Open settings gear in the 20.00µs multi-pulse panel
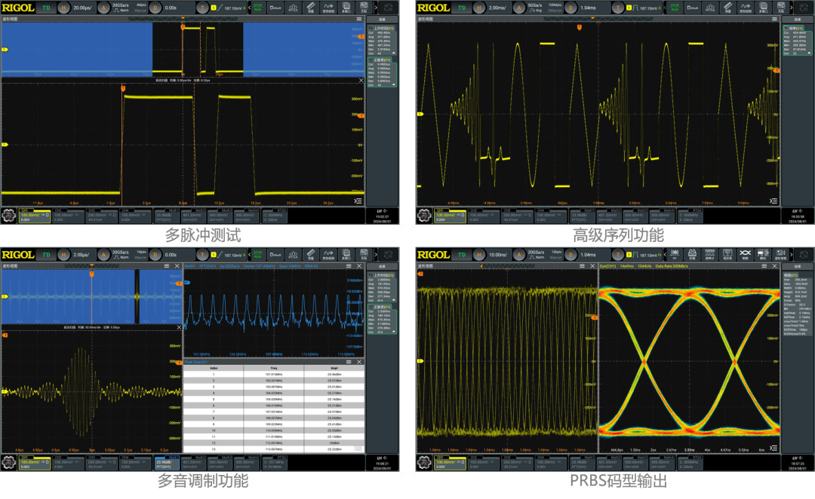 pos(8,216)
